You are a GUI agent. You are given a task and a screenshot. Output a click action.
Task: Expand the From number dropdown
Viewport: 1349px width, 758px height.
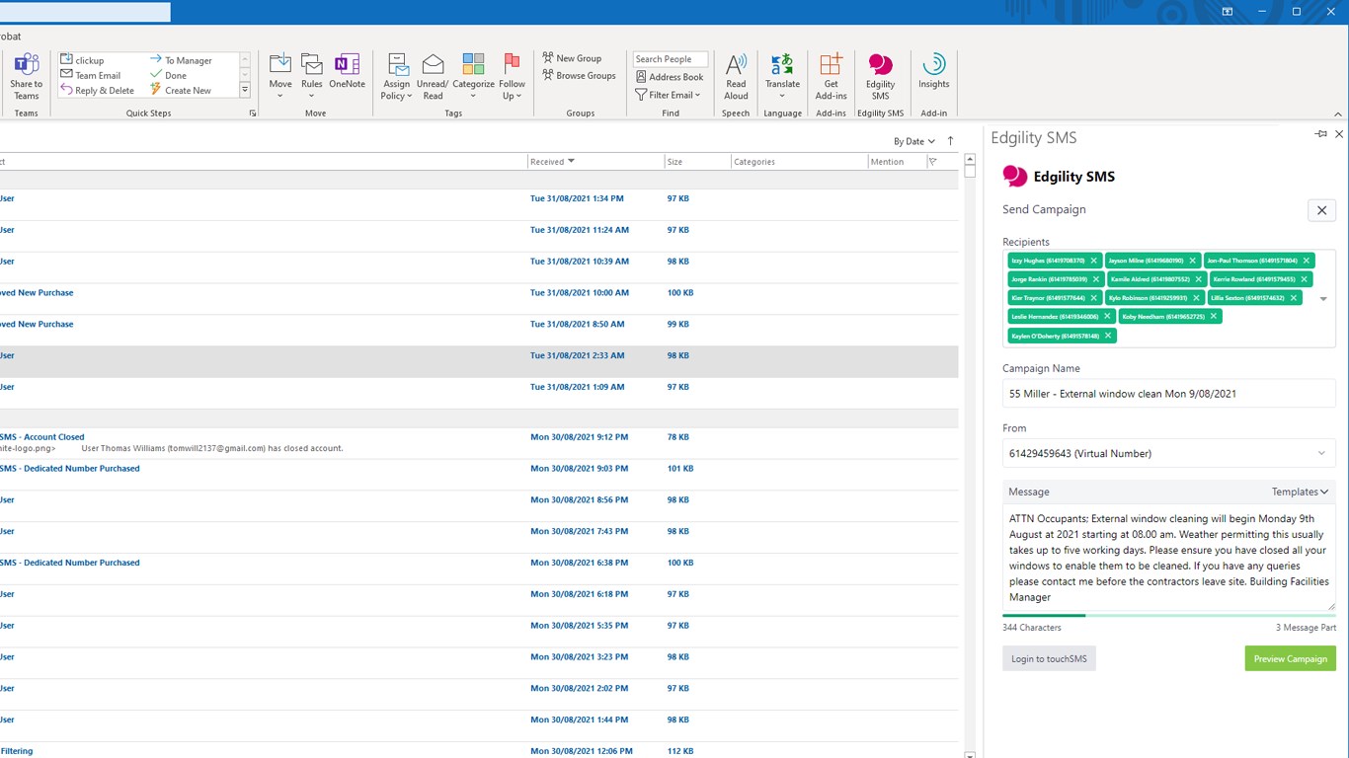click(x=1321, y=454)
